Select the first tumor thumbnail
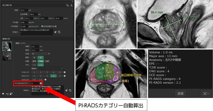 (7, 46)
